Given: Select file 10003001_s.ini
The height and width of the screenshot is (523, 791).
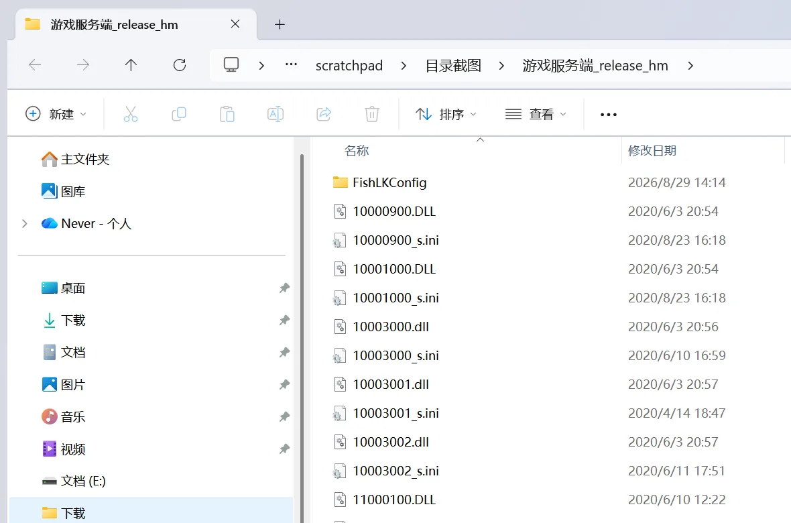Looking at the screenshot, I should tap(386, 413).
